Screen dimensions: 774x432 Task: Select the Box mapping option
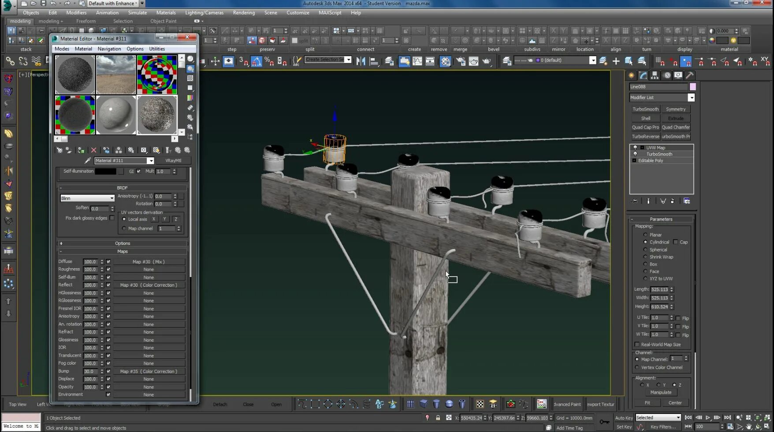645,264
